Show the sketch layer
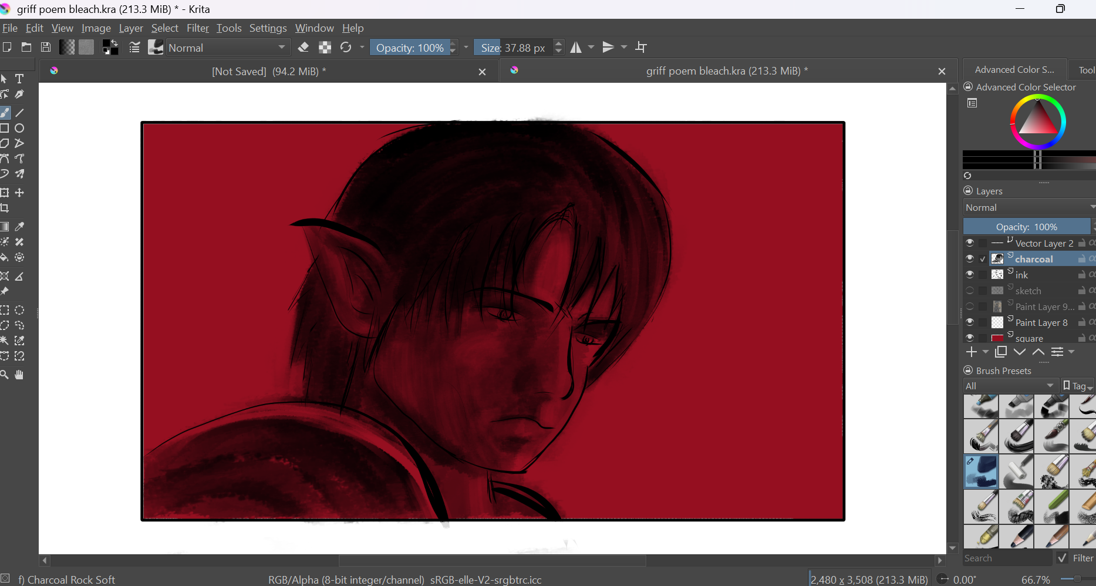The height and width of the screenshot is (586, 1096). pyautogui.click(x=970, y=291)
